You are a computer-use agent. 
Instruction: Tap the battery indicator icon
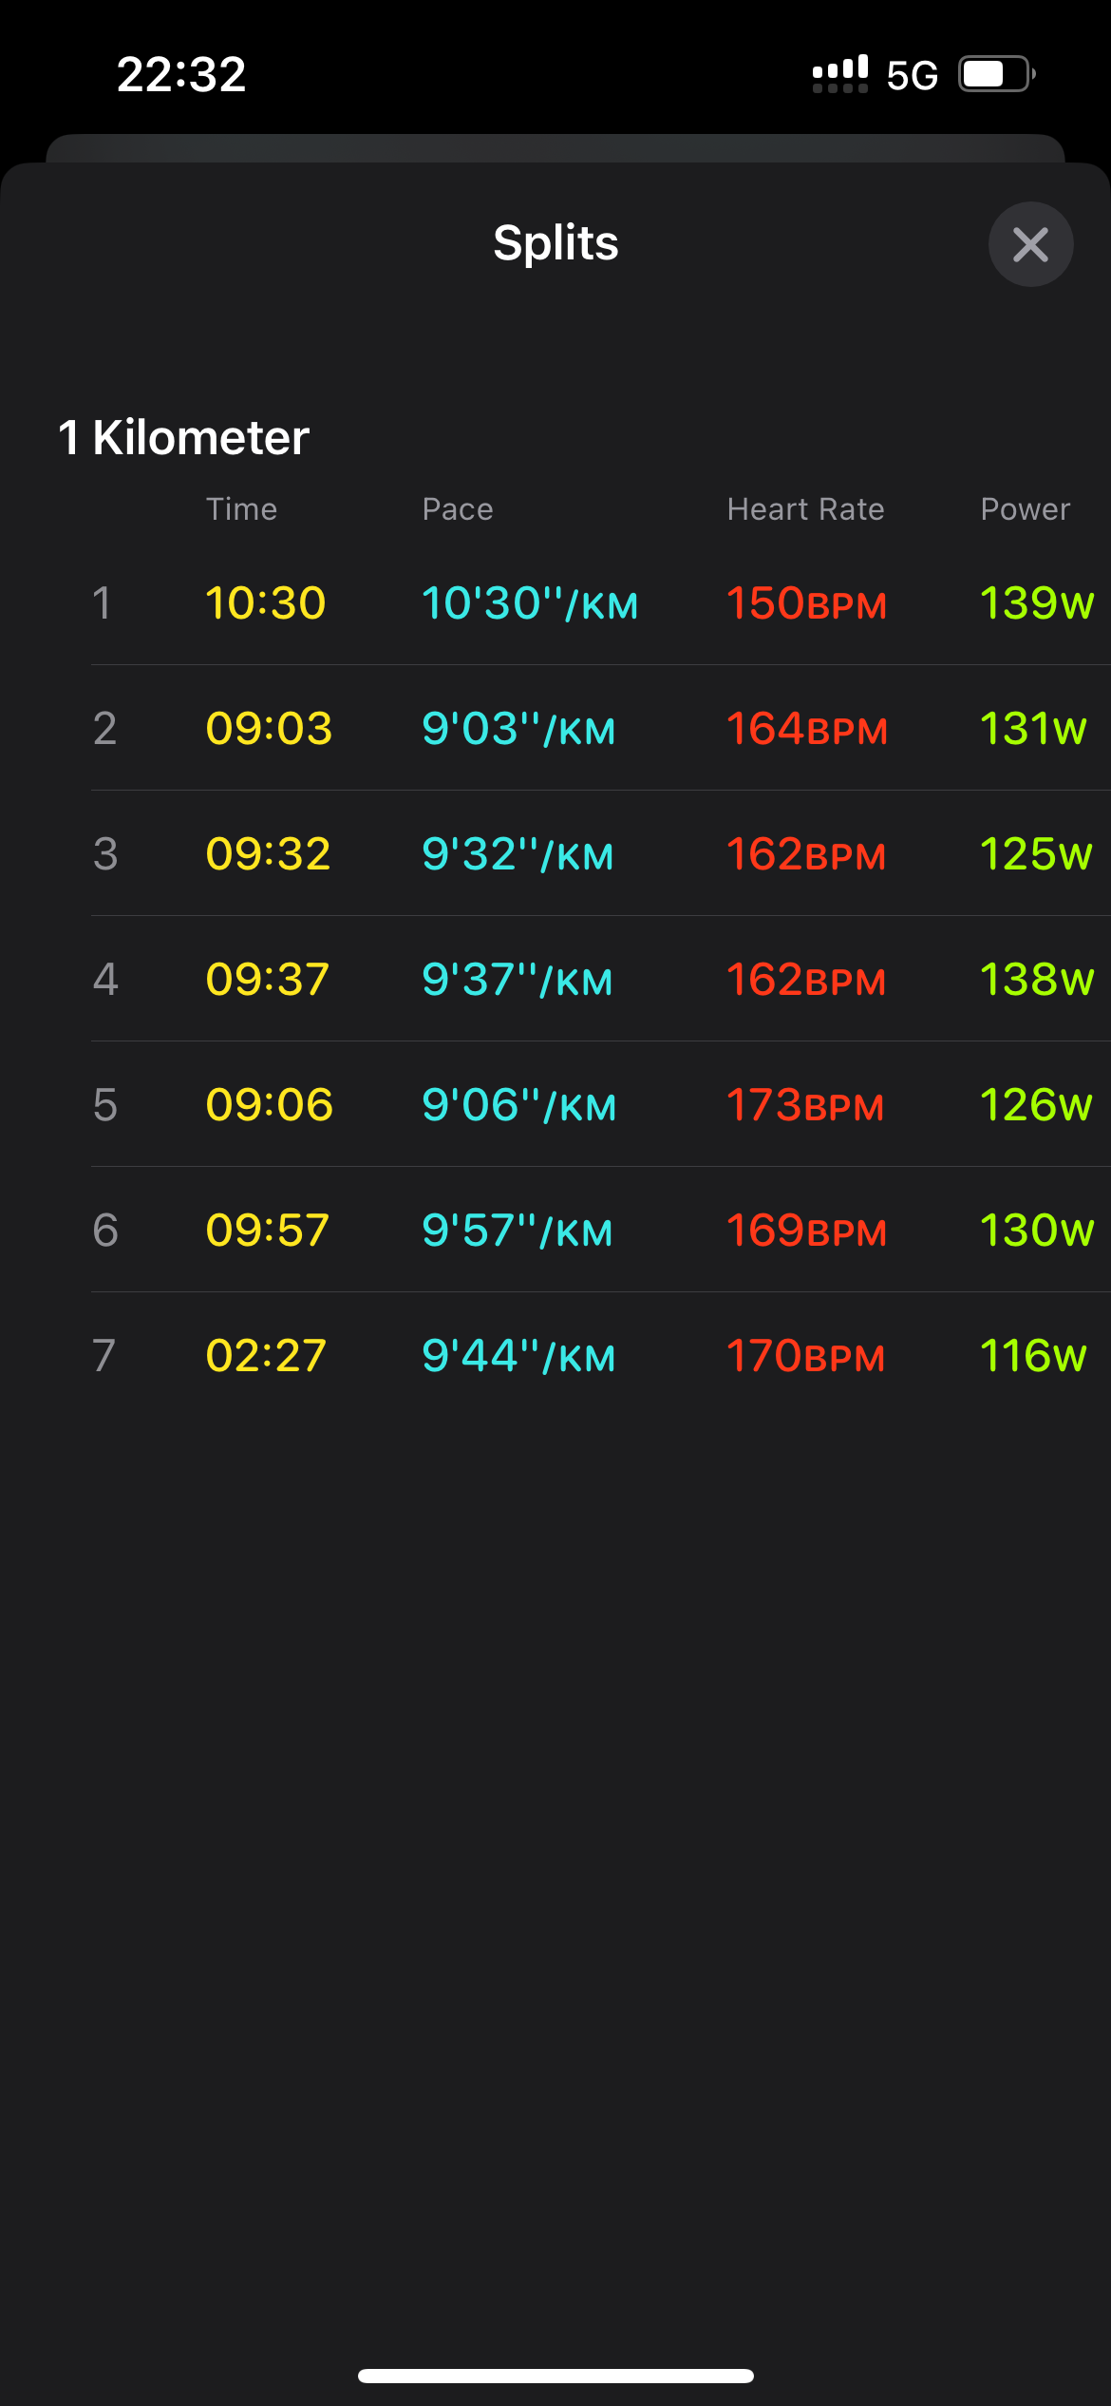[x=995, y=74]
